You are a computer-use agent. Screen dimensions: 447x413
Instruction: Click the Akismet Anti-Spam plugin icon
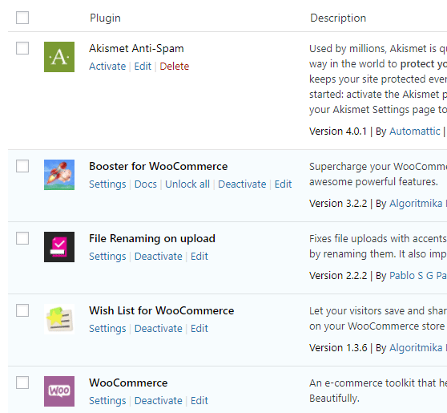tap(59, 57)
